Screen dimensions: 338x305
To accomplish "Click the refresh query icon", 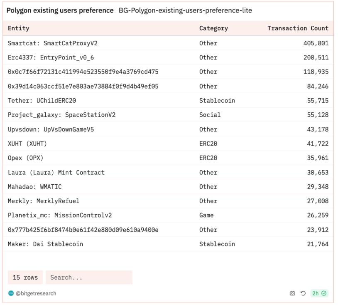I will point(303,293).
